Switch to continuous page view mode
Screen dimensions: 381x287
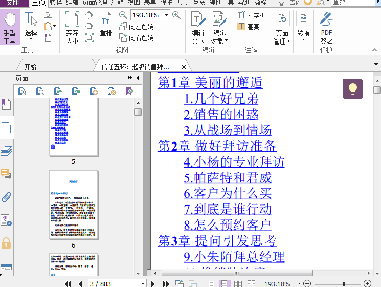click(225, 283)
